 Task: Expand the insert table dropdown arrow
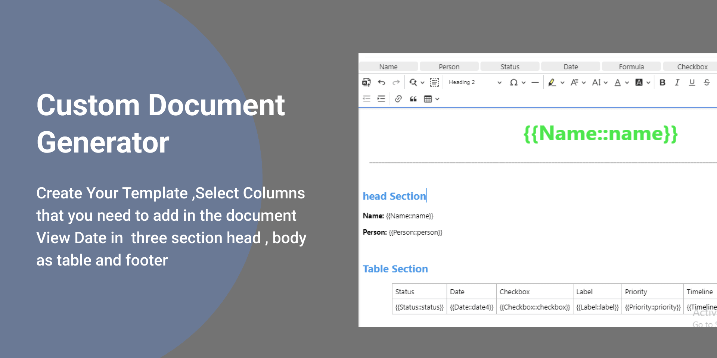[437, 99]
